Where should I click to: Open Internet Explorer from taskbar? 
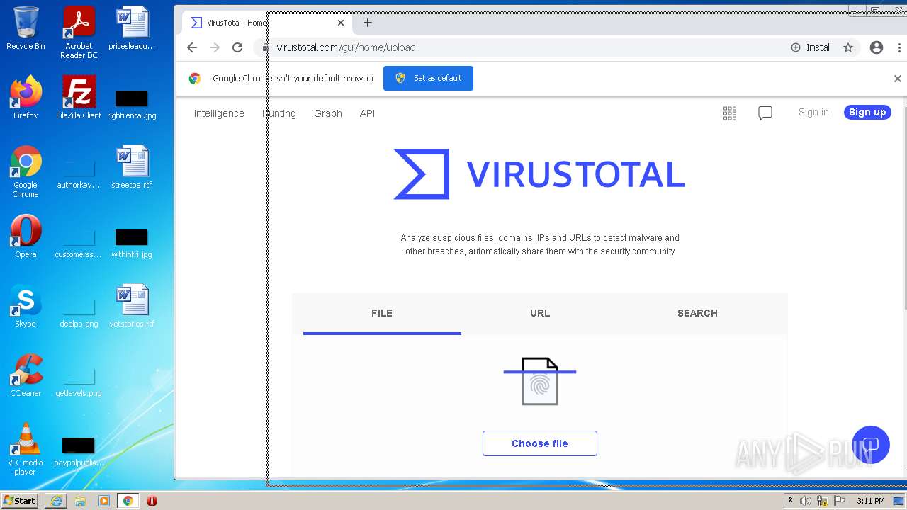click(56, 501)
